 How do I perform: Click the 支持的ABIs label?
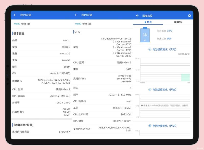(80, 79)
